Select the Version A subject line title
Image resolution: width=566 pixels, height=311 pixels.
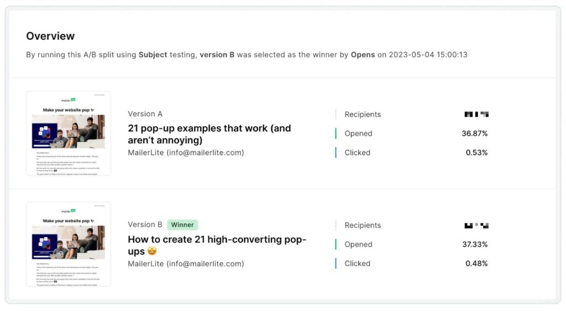pyautogui.click(x=209, y=134)
